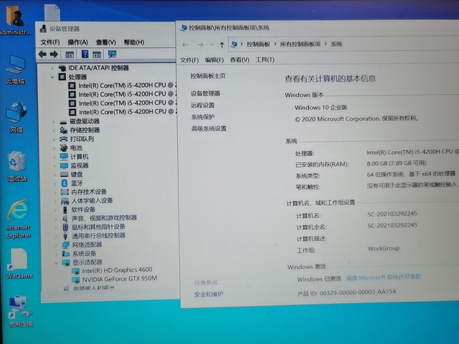Screen dimensions: 459x344
Task: Collapse the 处理器 processors node
Action: 52,77
